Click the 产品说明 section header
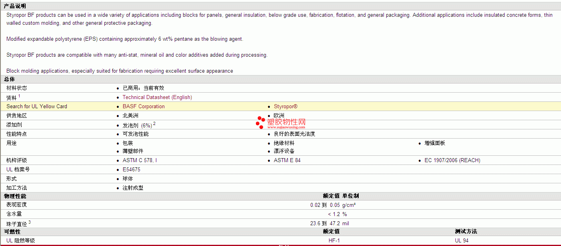Screen dimensions: 561x246 (15, 6)
